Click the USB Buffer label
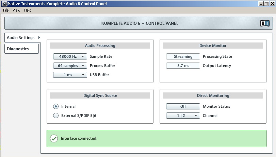 99,75
